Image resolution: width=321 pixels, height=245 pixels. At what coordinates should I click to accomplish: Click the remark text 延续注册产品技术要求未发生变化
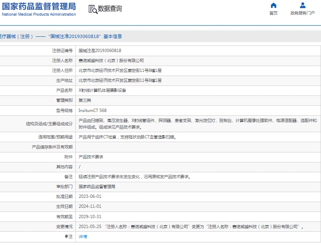pyautogui.click(x=135, y=176)
